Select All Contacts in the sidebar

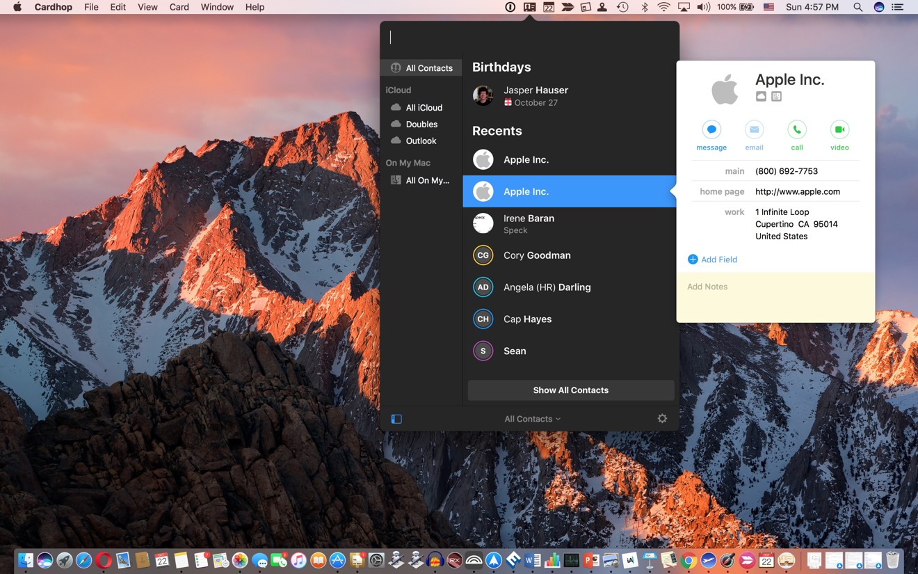(x=421, y=68)
